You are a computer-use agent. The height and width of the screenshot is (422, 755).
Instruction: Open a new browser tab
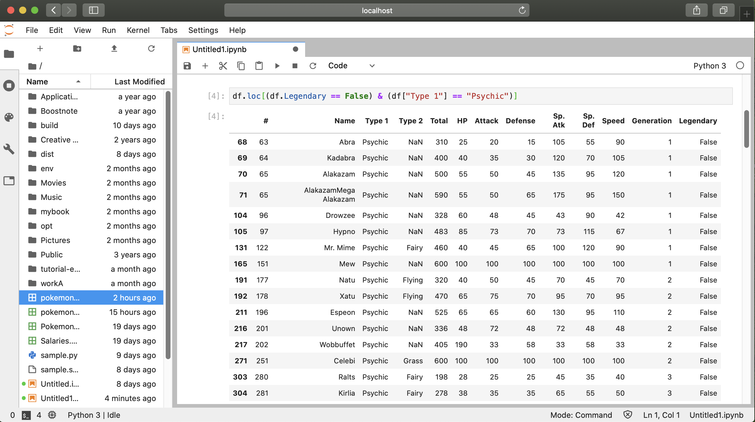pos(747,14)
